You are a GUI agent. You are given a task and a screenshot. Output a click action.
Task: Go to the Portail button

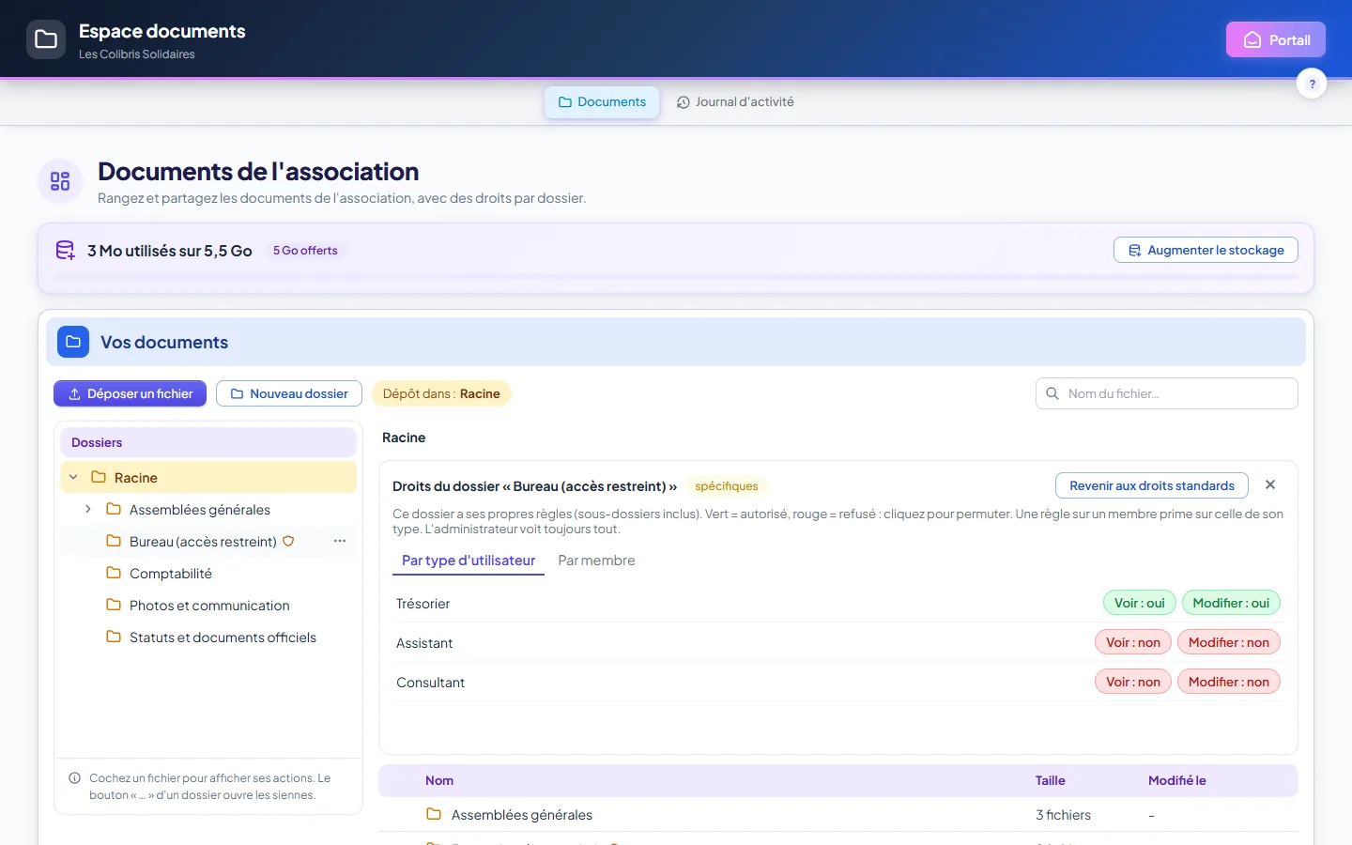[x=1276, y=39]
